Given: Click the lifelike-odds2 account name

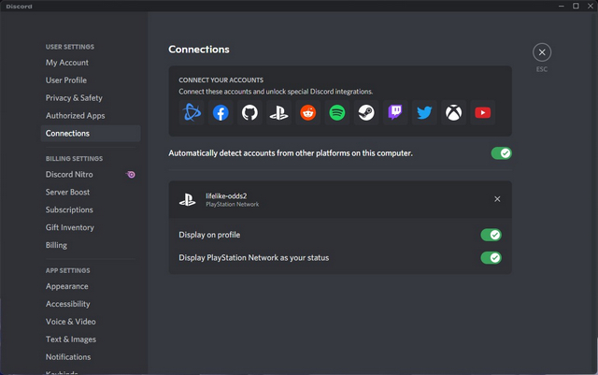Looking at the screenshot, I should click(x=226, y=195).
